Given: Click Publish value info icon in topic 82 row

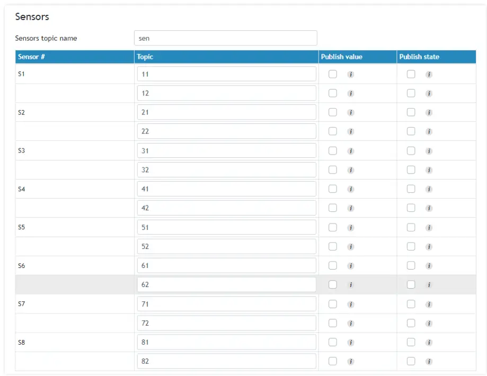Looking at the screenshot, I should (351, 362).
